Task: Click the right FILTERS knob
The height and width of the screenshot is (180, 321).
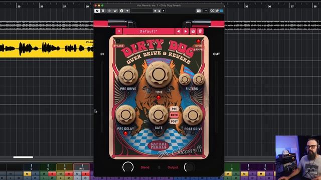Action: (199, 79)
